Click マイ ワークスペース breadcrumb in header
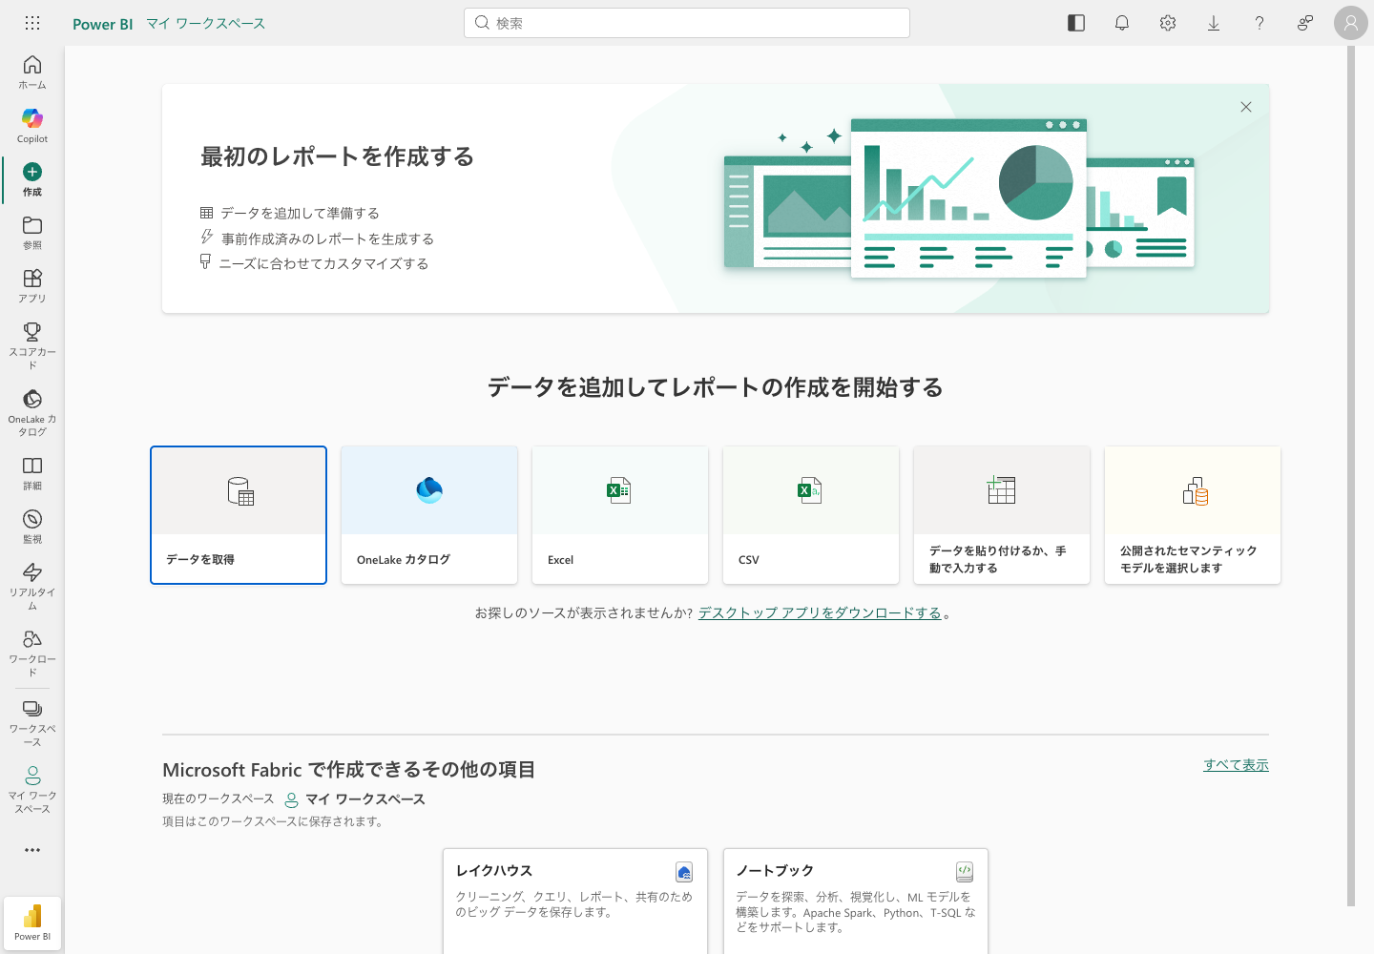Screen dimensions: 1374x954 (x=206, y=24)
